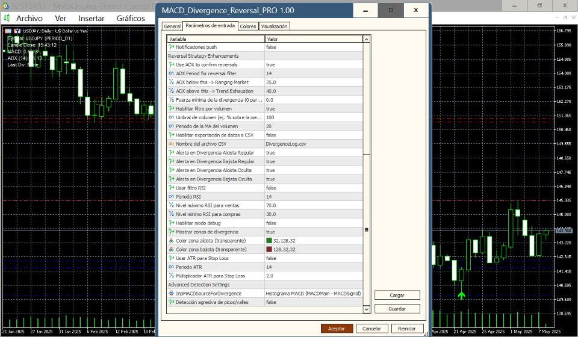The width and height of the screenshot is (578, 337).
Task: Open the Archivo menu
Action: point(29,18)
